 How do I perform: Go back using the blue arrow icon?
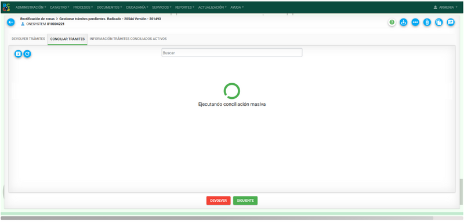pos(11,22)
